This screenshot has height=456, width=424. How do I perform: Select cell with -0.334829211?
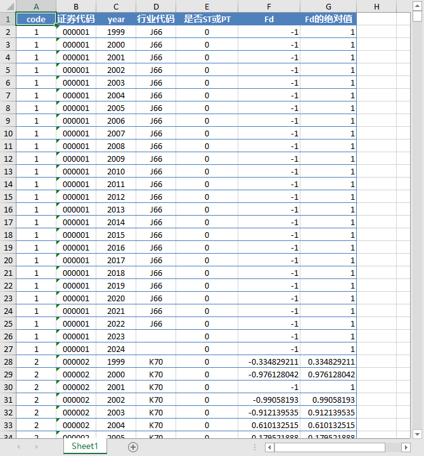click(269, 362)
